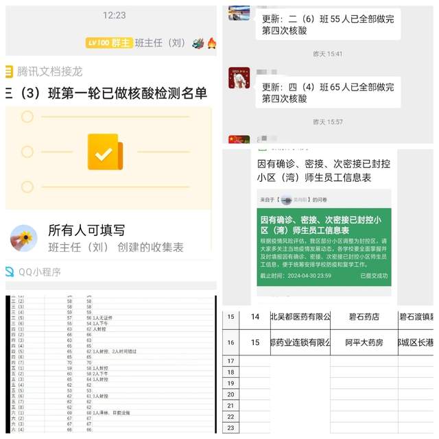Tap the red avatar beside 四（4）班 message
Screen dimensions: 439x439
[239, 78]
